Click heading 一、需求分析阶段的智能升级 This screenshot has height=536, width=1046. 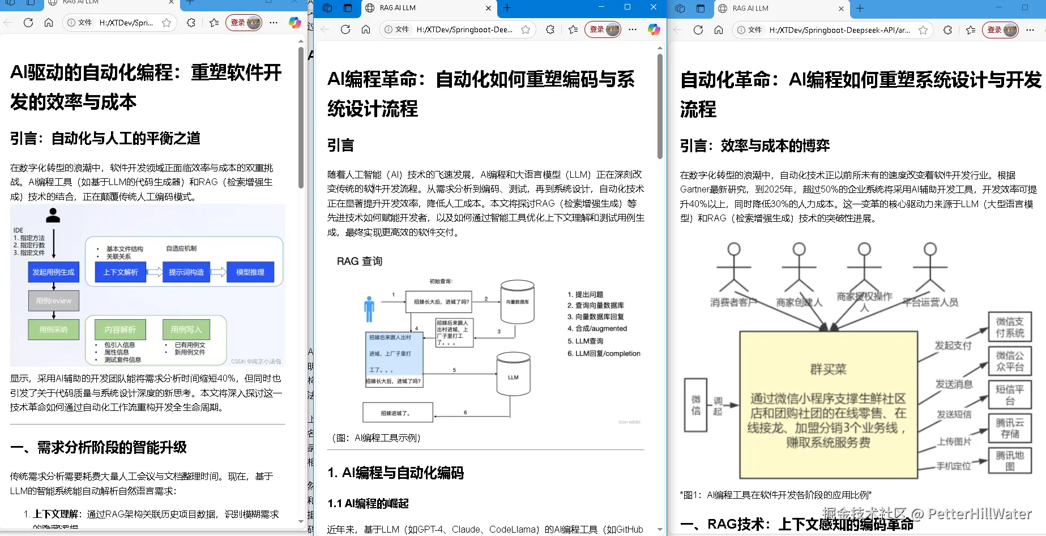(x=99, y=447)
